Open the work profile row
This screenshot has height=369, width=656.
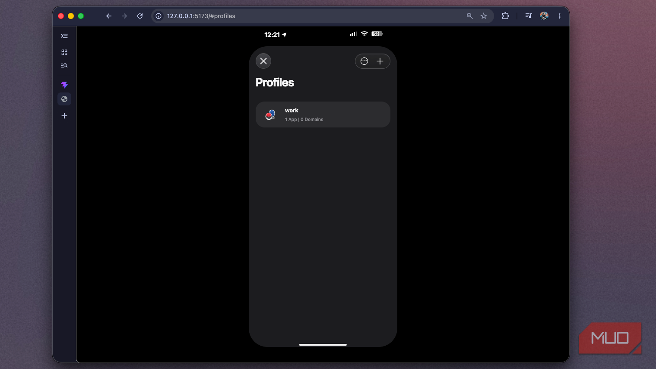click(x=323, y=115)
